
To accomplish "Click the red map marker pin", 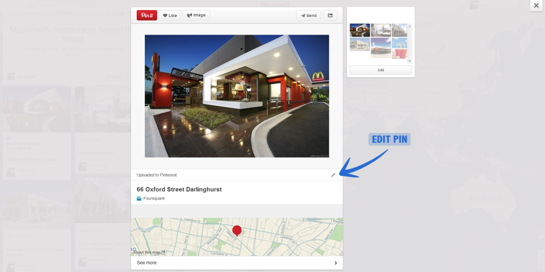I will point(237,230).
